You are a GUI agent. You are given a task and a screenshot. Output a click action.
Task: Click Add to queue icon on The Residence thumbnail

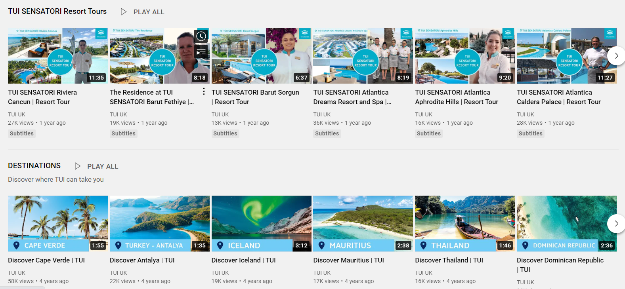pos(201,51)
